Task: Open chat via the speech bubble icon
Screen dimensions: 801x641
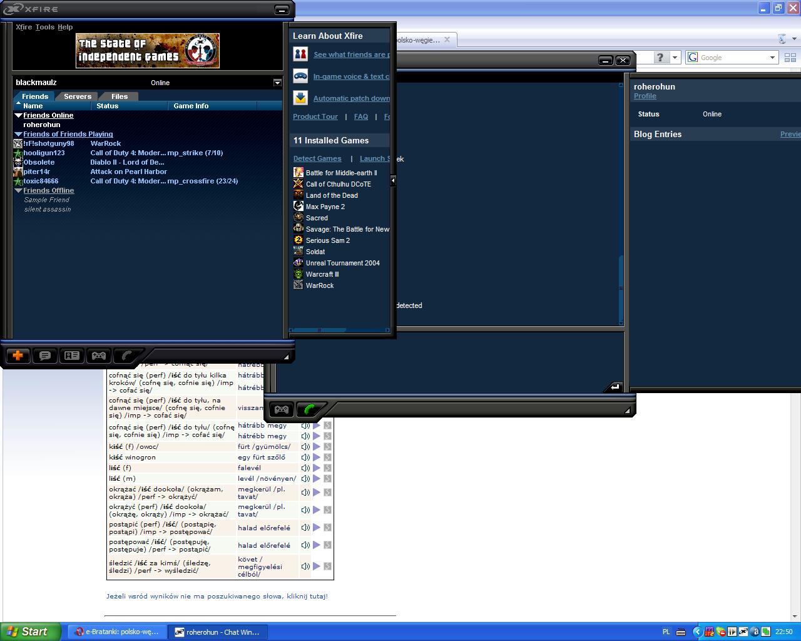Action: [x=45, y=356]
